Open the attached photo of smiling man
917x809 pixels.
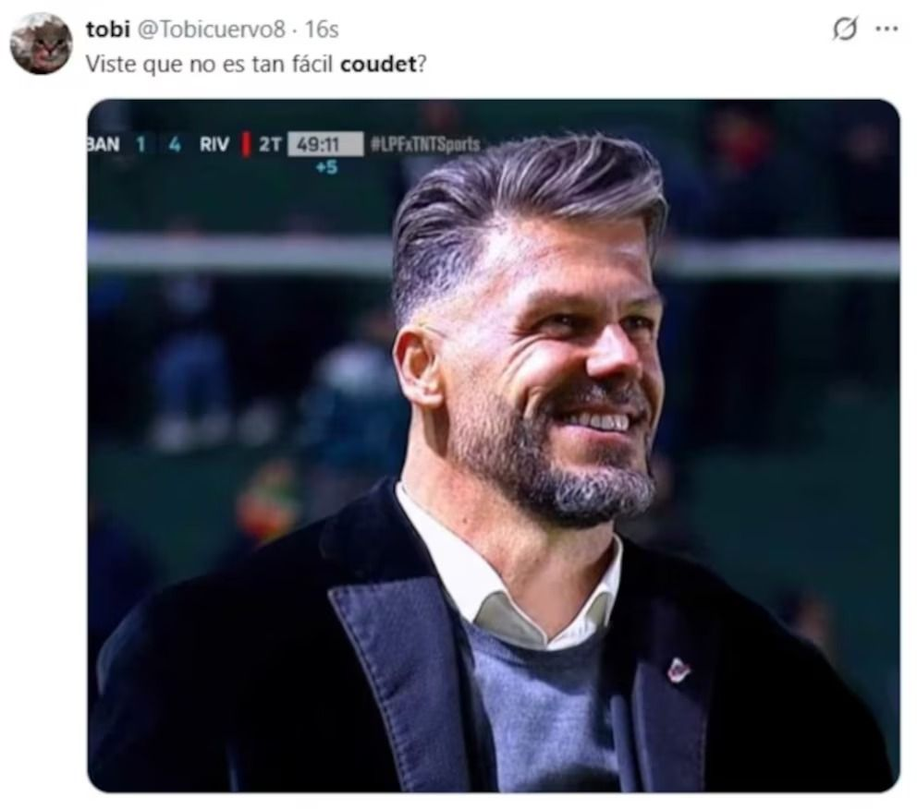(493, 446)
